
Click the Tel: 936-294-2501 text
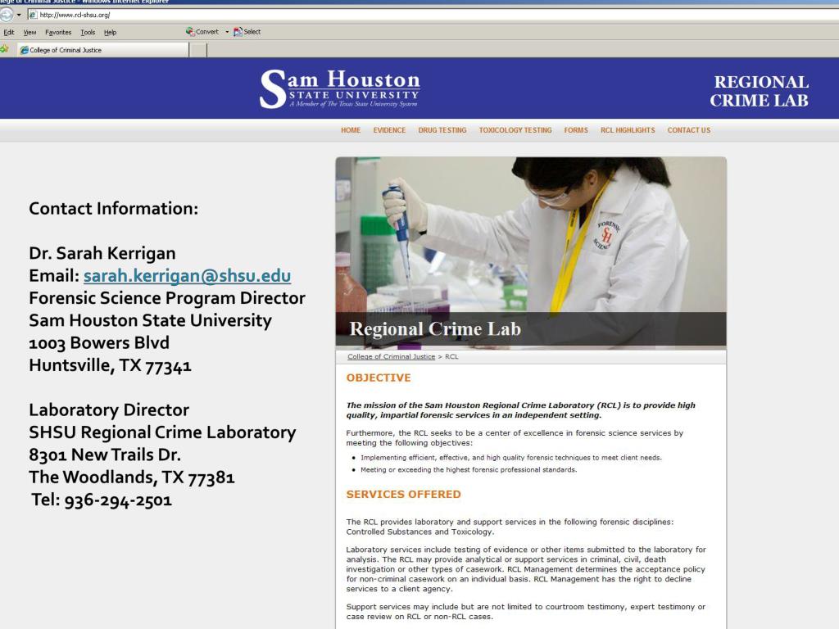coord(102,500)
